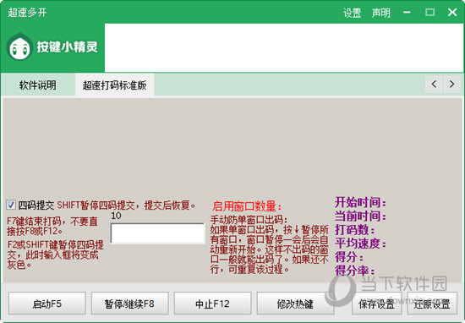This screenshot has width=465, height=323.
Task: Click the 得分 label
Action: 349,257
